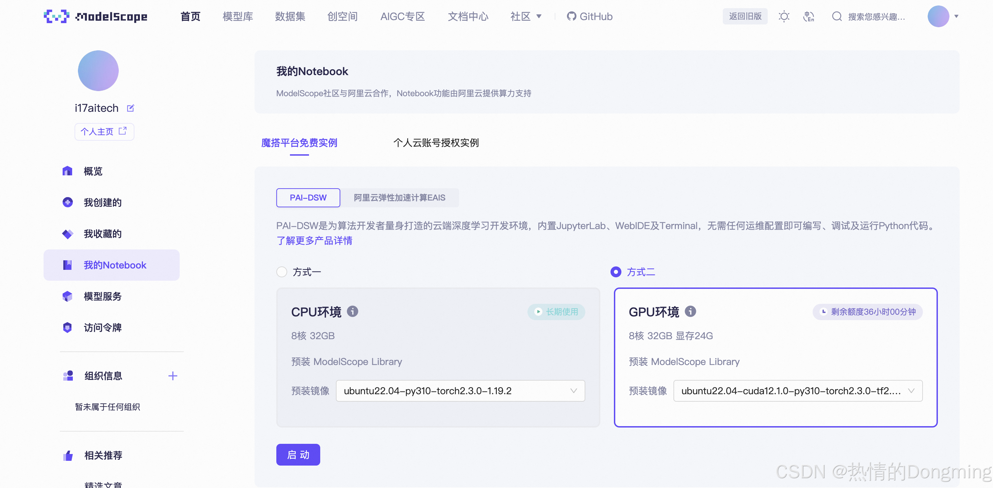993x488 pixels.
Task: Switch to 阿里云弹性加速计算EAIS option
Action: click(400, 198)
